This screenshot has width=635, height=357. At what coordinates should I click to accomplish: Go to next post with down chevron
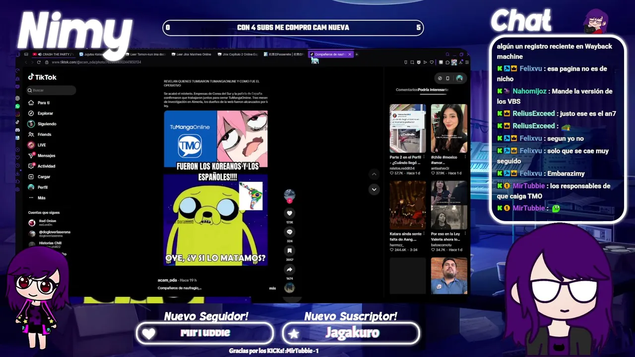374,189
